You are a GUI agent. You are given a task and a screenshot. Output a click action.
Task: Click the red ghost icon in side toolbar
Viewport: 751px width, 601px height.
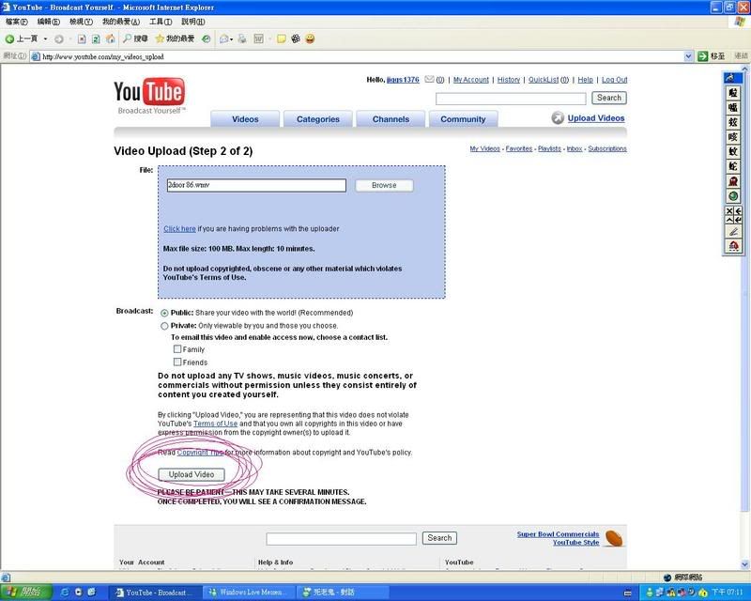[733, 181]
